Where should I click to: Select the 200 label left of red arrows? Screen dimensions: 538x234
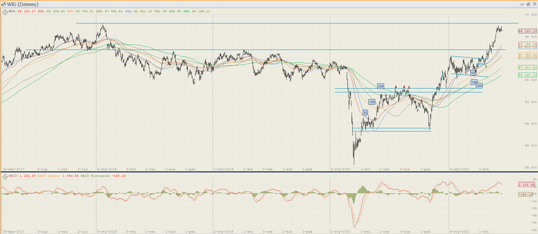tap(380, 86)
